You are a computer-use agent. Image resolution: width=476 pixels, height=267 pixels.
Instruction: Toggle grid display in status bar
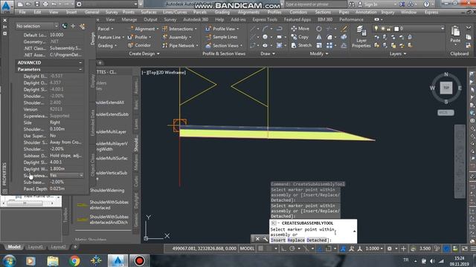[x=260, y=248]
